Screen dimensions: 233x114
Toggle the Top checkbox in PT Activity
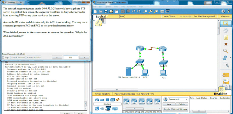tap(3, 57)
